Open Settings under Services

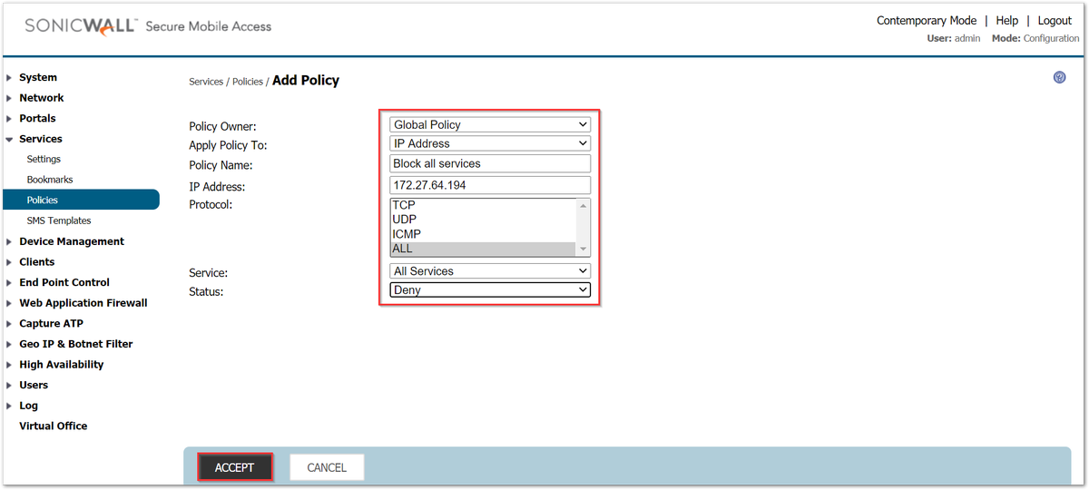click(44, 160)
